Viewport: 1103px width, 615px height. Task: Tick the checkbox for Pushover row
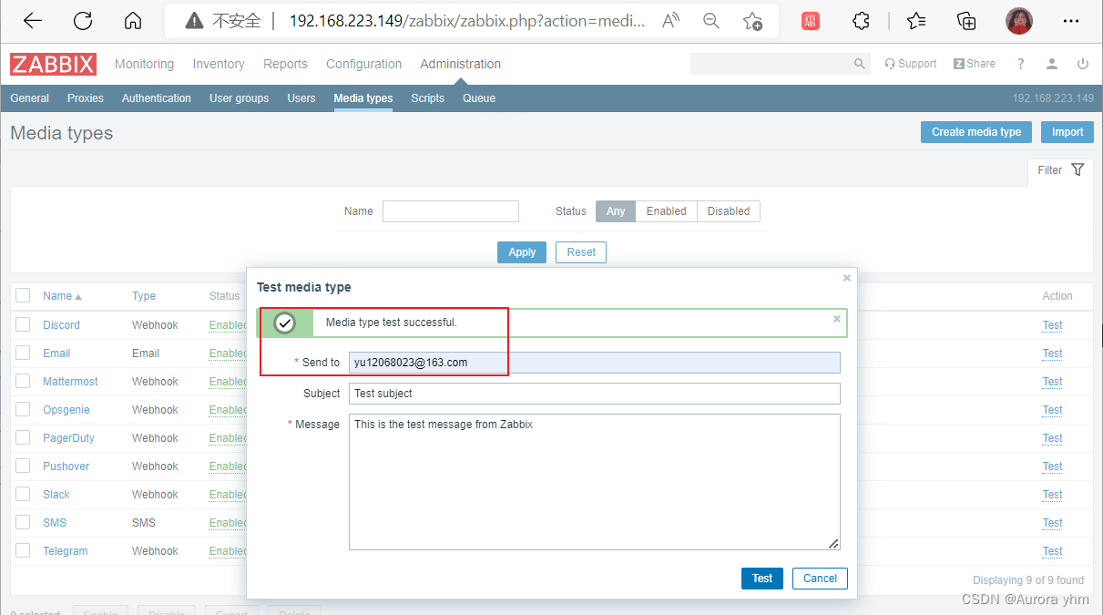coord(24,466)
